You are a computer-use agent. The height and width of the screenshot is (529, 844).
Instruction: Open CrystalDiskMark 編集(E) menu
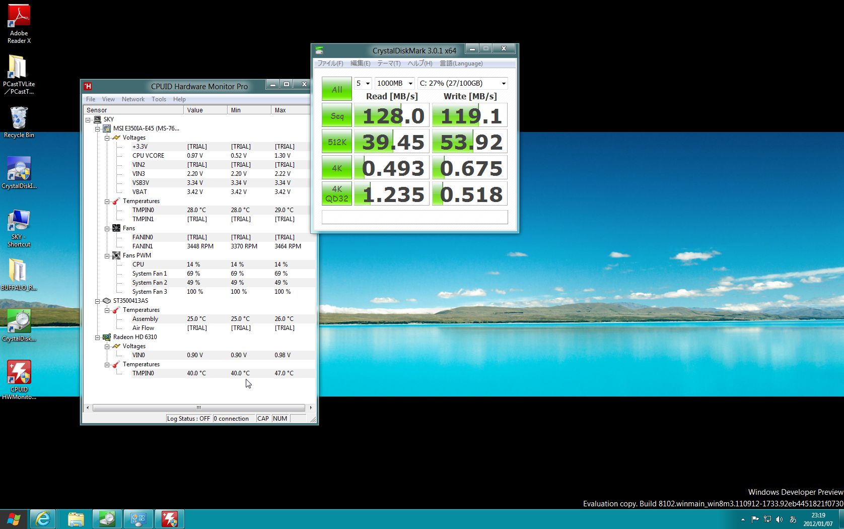361,63
